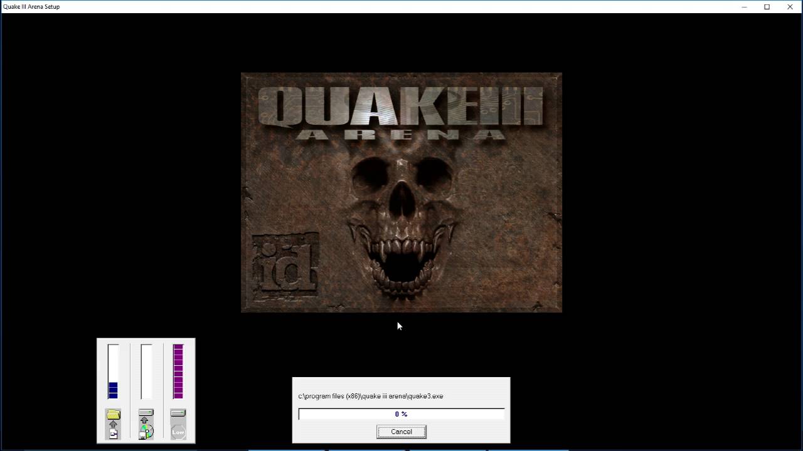Click the 0 % install progress bar
The image size is (803, 451).
point(401,414)
